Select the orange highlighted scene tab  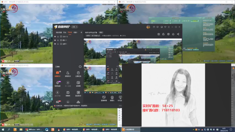pyautogui.click(x=70, y=33)
